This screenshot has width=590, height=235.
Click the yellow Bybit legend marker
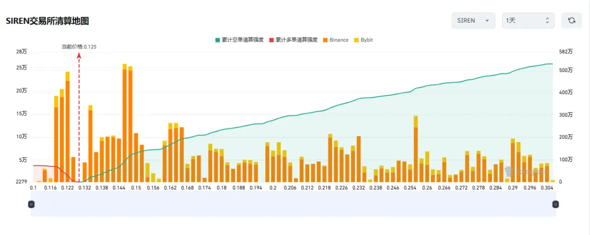click(x=356, y=40)
